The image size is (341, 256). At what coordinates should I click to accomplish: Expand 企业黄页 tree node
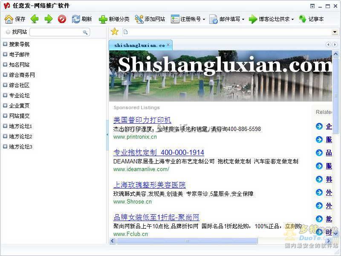tap(5, 105)
